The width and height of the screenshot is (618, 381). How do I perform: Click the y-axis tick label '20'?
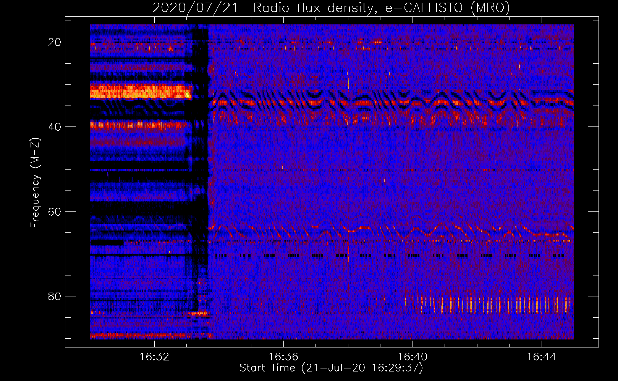click(x=55, y=42)
